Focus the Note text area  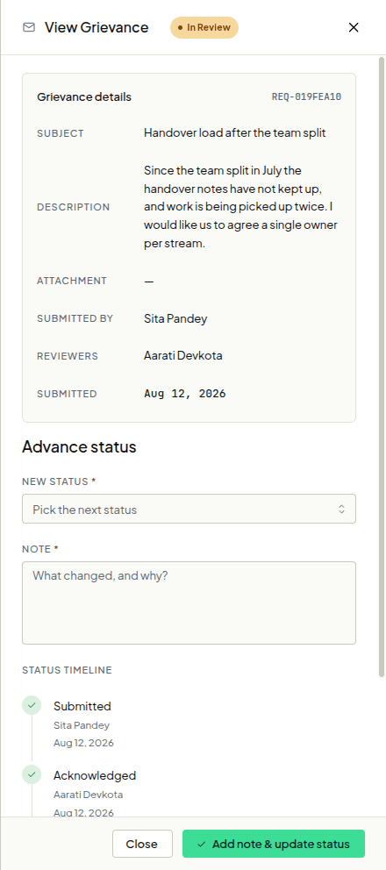[x=189, y=603]
